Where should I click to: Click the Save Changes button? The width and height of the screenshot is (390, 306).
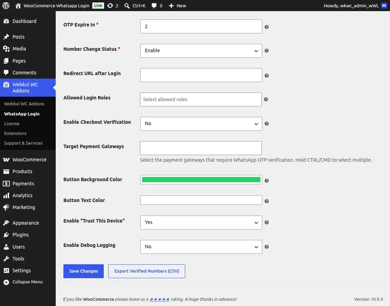84,271
